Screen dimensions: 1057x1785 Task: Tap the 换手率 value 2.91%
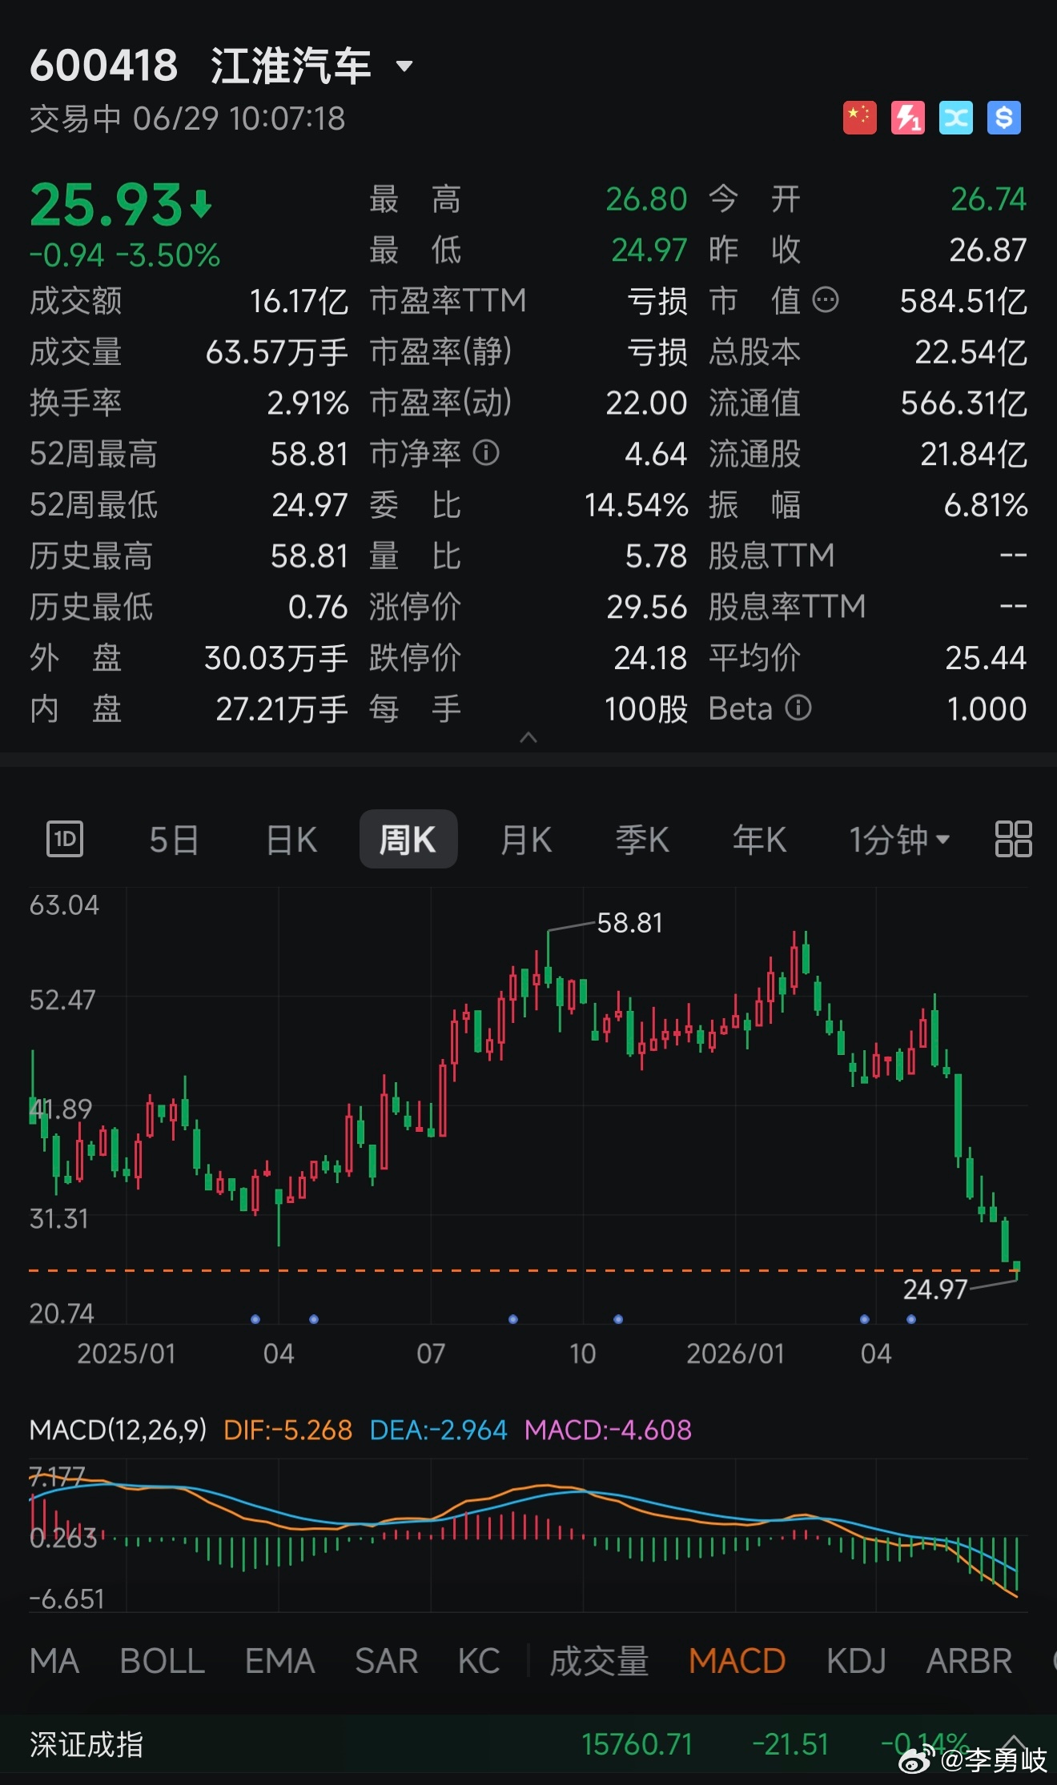308,403
